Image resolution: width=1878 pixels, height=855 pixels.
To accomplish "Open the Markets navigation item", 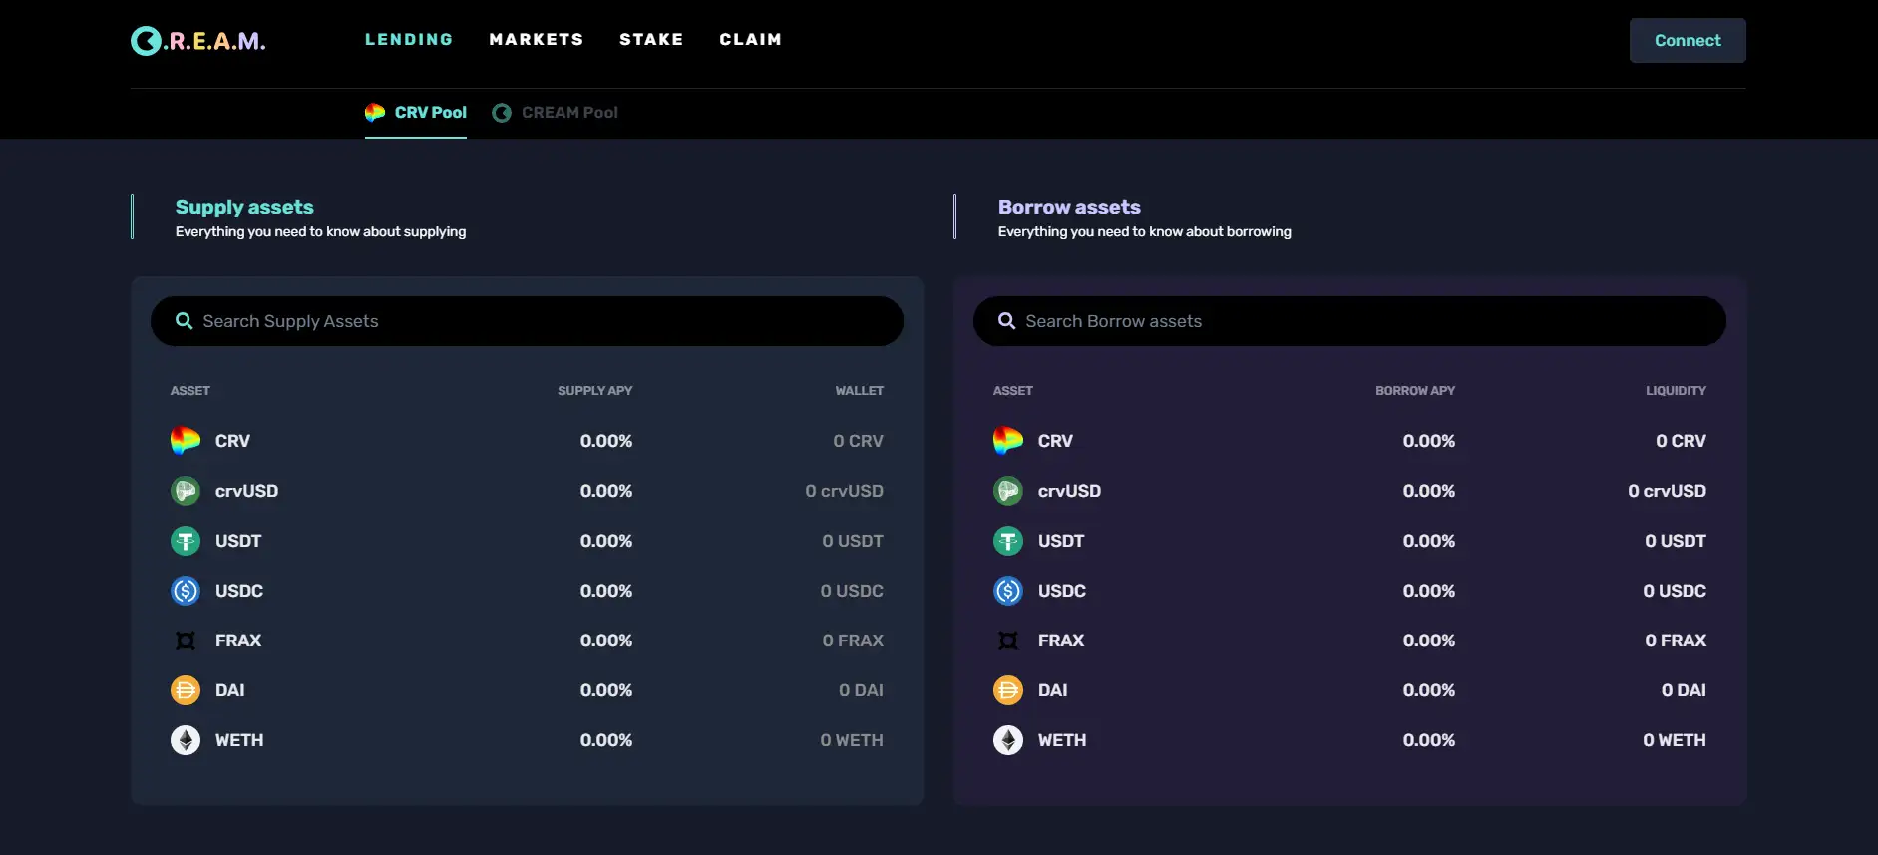I will click(x=536, y=40).
